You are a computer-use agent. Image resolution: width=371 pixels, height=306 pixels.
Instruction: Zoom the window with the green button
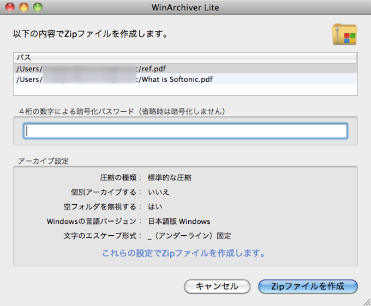click(x=38, y=7)
